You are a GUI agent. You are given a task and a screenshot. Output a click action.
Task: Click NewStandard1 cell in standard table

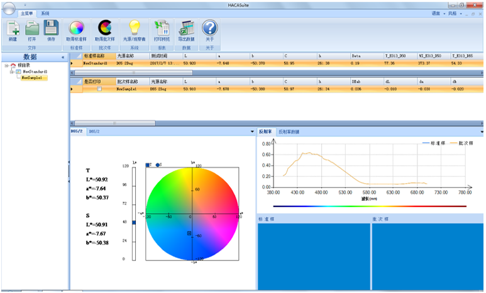tap(99, 63)
